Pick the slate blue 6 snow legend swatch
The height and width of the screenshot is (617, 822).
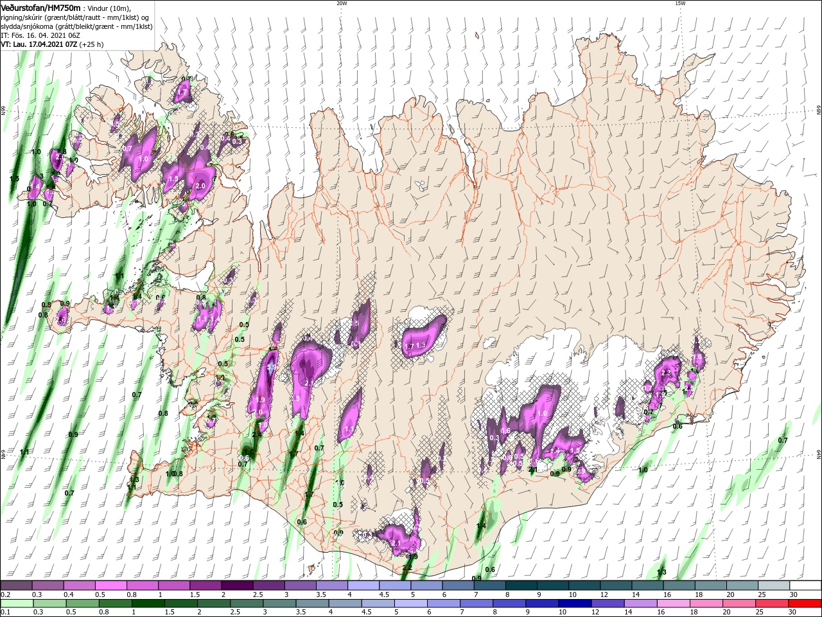[x=459, y=586]
